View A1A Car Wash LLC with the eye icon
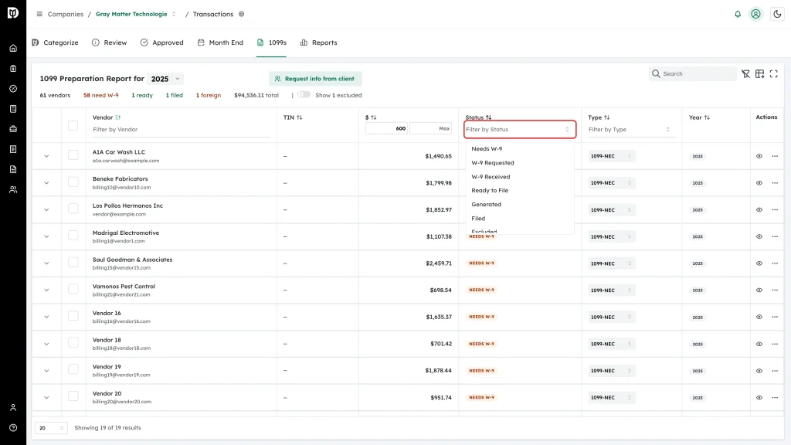This screenshot has width=791, height=445. tap(759, 156)
